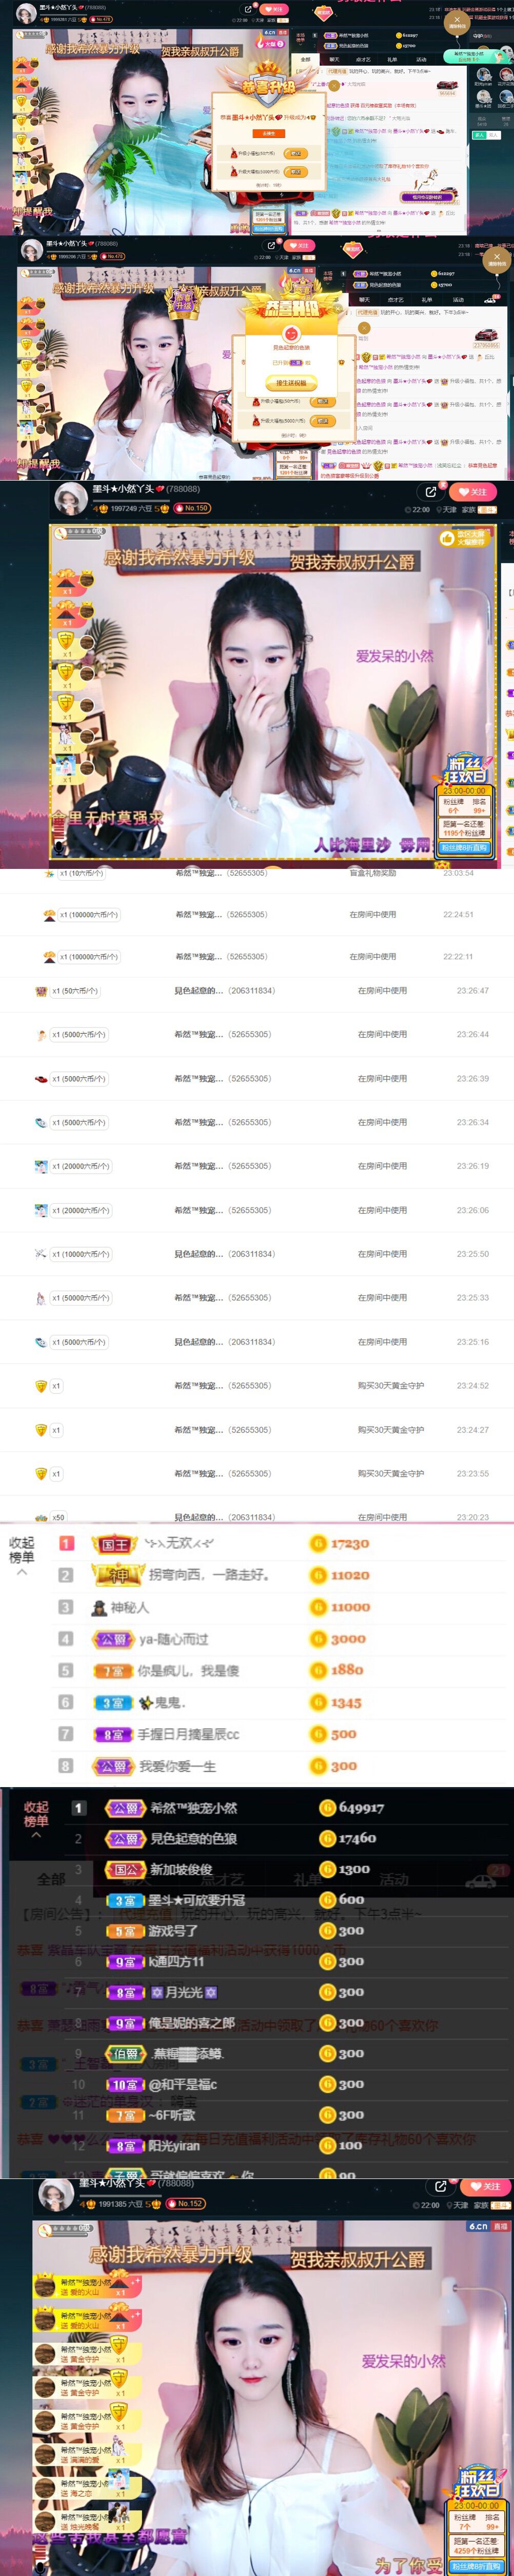Click golden guard shield in 23:24:52 row
514x2576 pixels.
click(41, 1386)
